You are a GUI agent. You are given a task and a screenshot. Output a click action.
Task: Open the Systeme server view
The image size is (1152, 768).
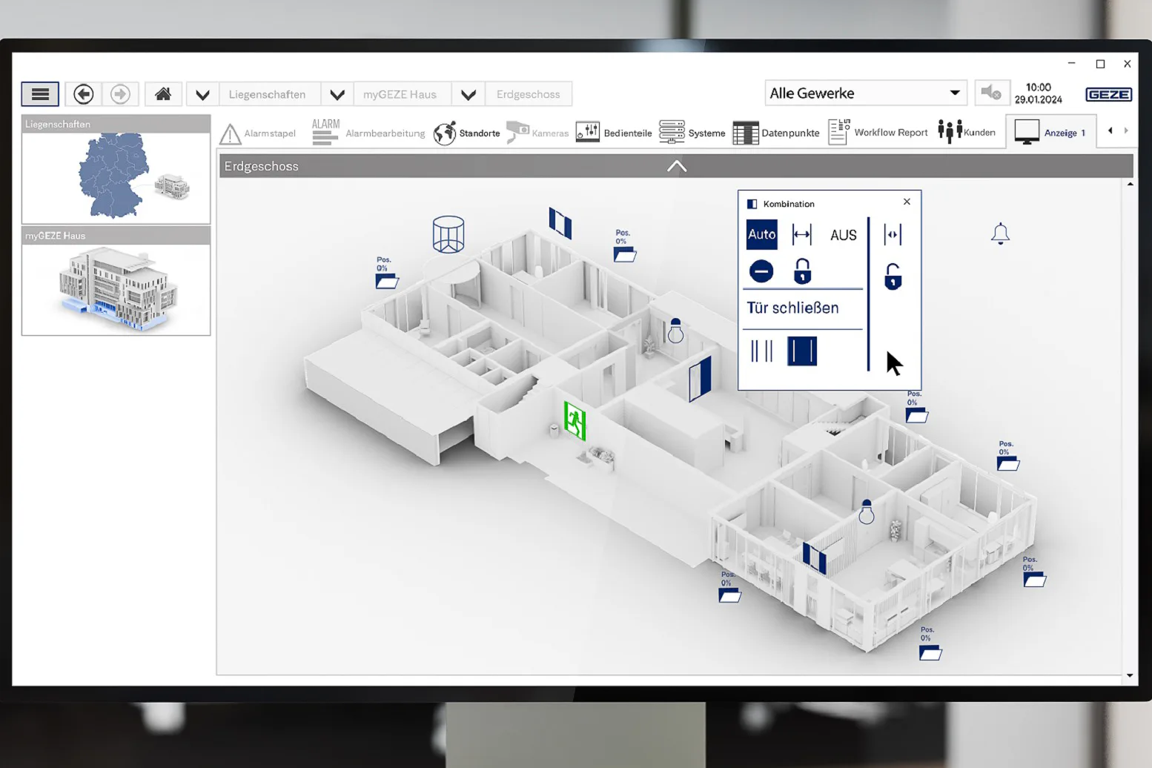692,133
